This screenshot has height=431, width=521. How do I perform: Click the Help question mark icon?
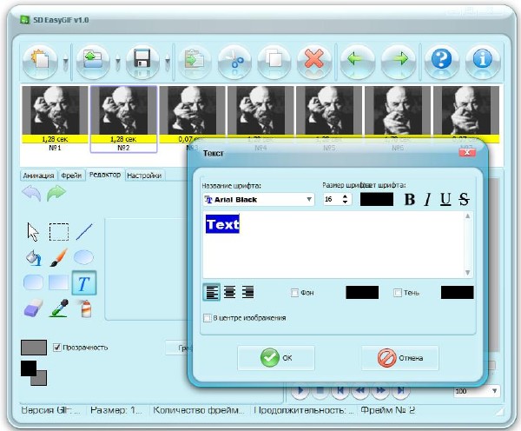pyautogui.click(x=444, y=63)
